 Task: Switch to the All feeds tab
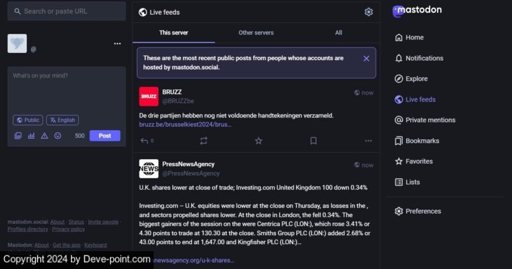coord(339,33)
